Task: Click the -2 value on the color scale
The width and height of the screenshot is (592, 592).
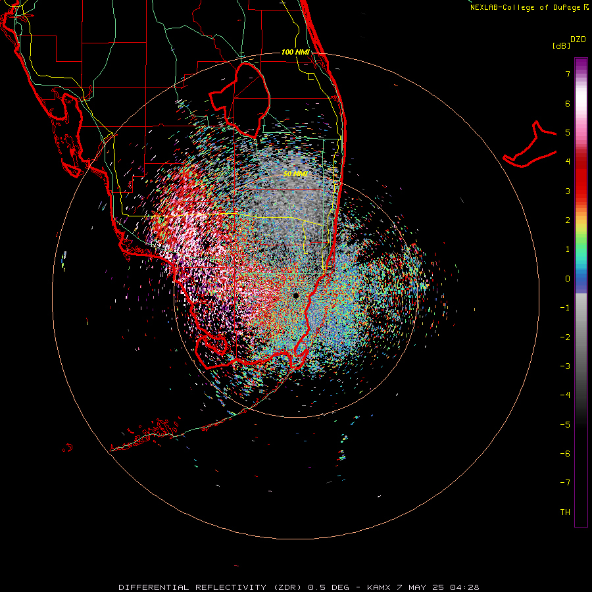Action: click(x=565, y=337)
